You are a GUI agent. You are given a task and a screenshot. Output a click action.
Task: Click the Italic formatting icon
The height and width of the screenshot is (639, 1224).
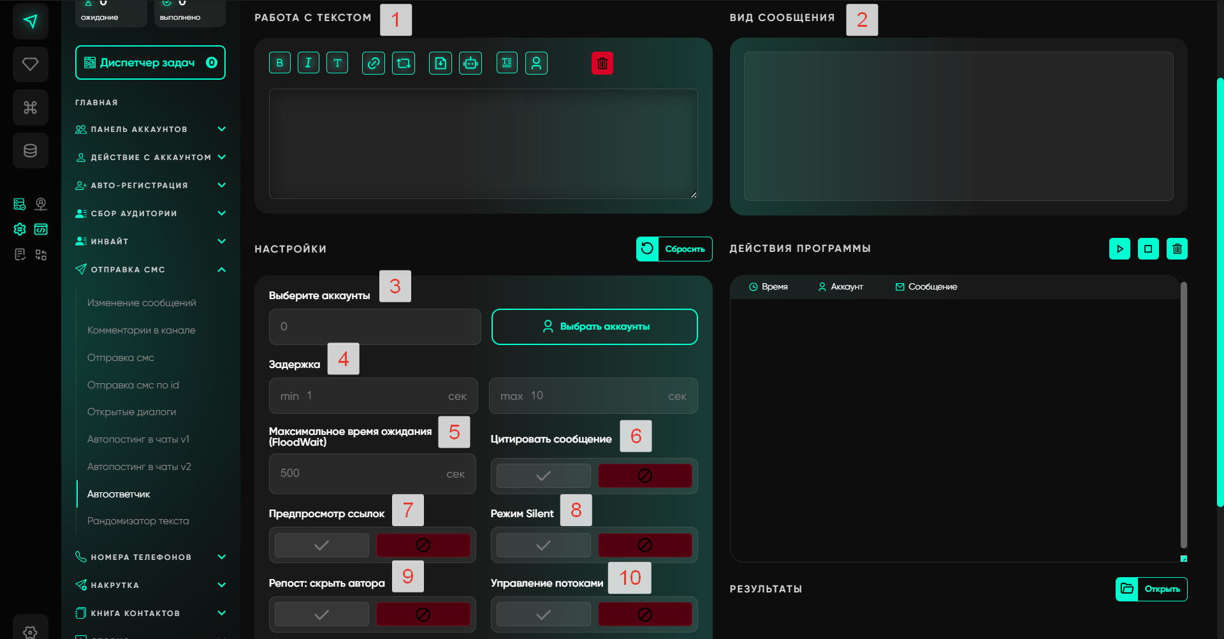pyautogui.click(x=309, y=63)
